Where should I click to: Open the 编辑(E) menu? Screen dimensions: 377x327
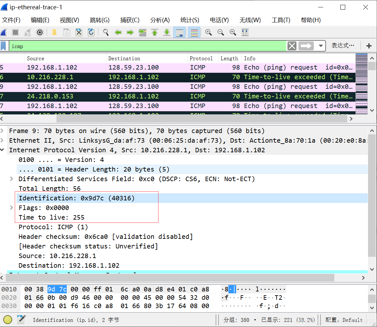pyautogui.click(x=40, y=20)
